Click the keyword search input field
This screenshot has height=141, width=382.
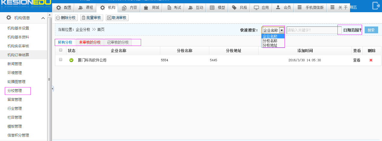coord(311,30)
